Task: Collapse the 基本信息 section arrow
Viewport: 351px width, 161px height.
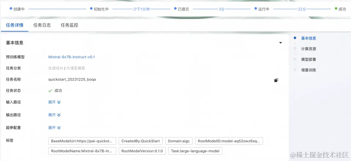Action: [x=281, y=43]
